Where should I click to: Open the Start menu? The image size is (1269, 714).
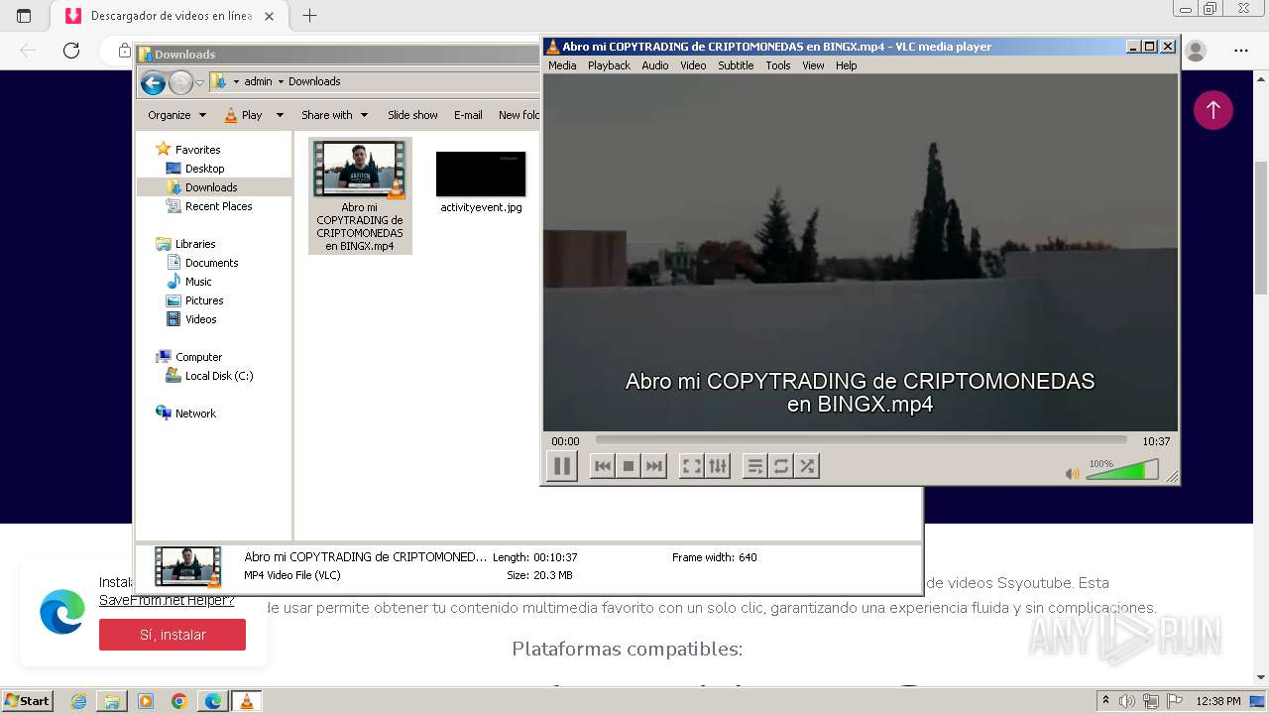[27, 700]
